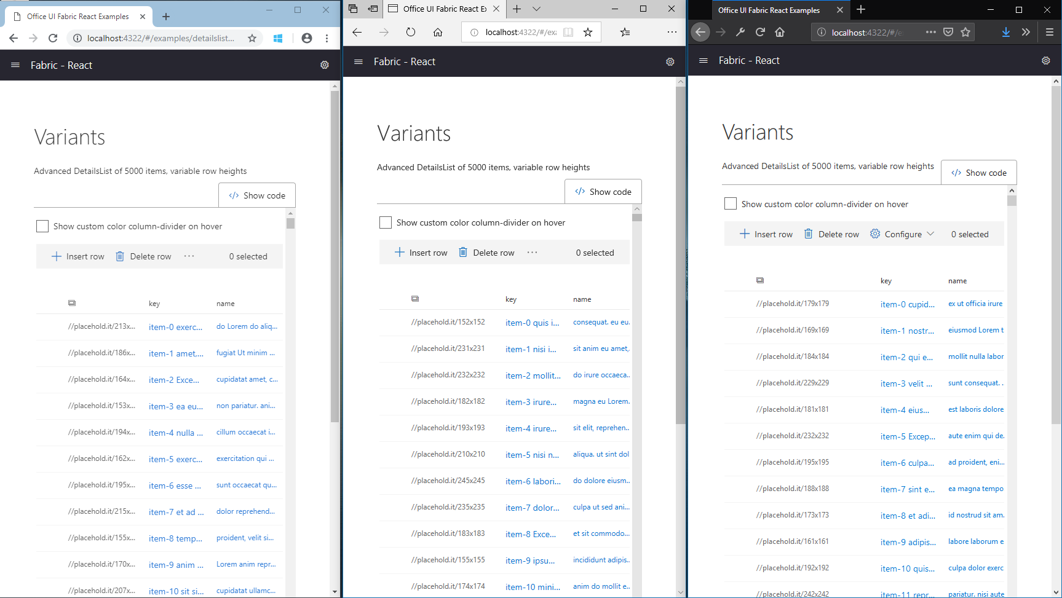Image resolution: width=1062 pixels, height=598 pixels.
Task: Open command bar overflow ellipsis in Chrome page
Action: [x=189, y=256]
